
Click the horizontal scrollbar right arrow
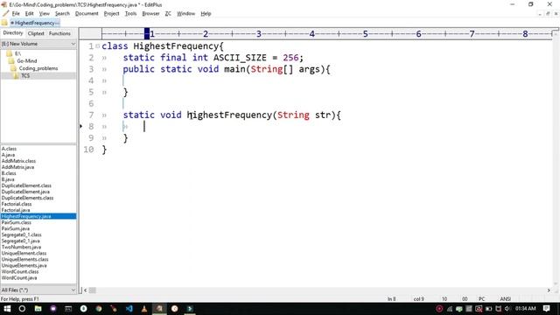point(549,290)
